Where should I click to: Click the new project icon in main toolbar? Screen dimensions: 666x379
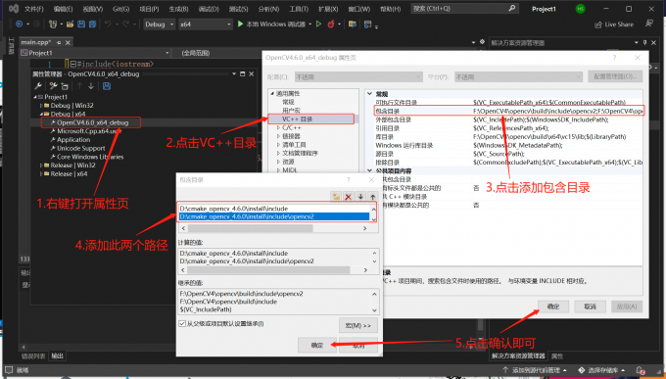click(x=53, y=24)
